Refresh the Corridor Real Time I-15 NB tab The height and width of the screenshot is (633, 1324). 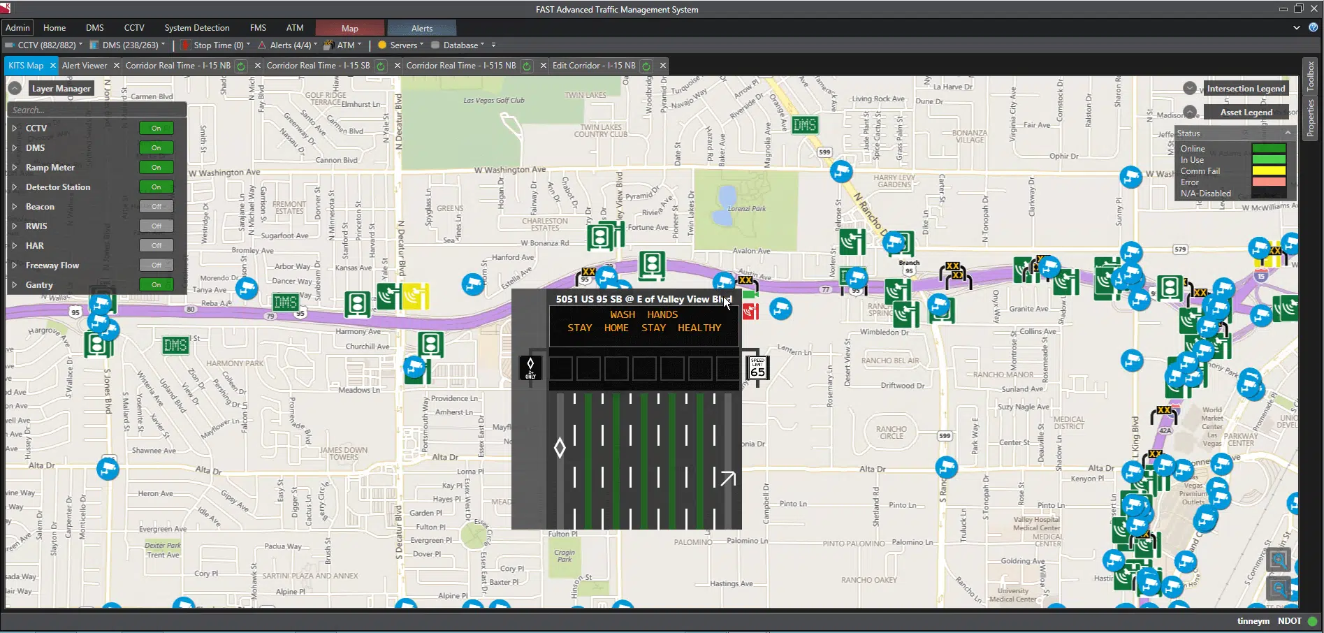click(241, 66)
